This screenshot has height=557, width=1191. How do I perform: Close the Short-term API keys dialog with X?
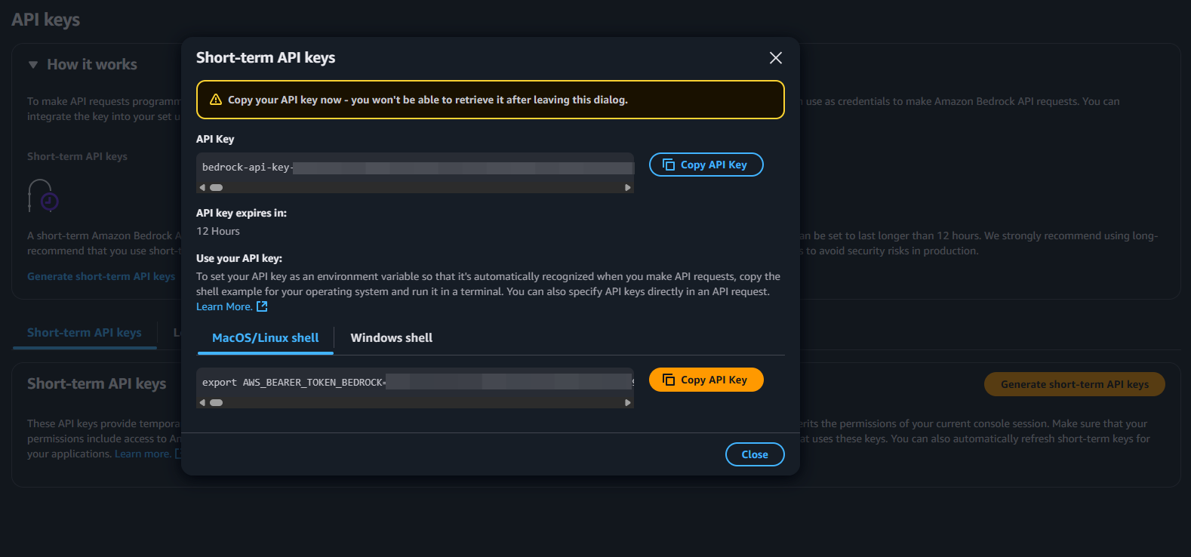(775, 58)
